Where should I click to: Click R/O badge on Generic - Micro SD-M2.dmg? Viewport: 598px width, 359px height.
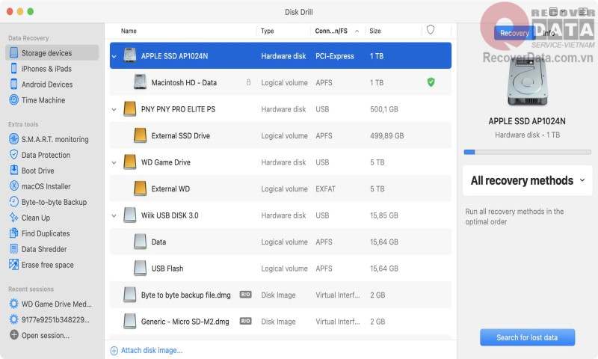pos(245,322)
